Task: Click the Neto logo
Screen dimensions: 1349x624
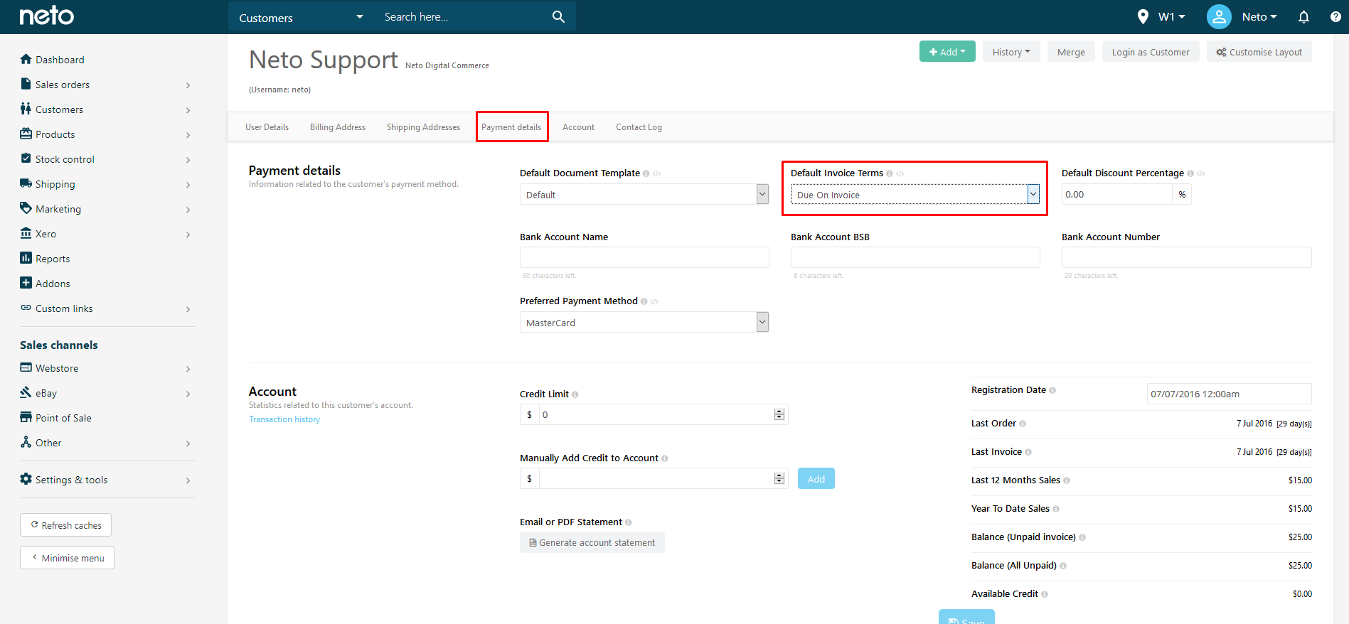Action: click(47, 16)
